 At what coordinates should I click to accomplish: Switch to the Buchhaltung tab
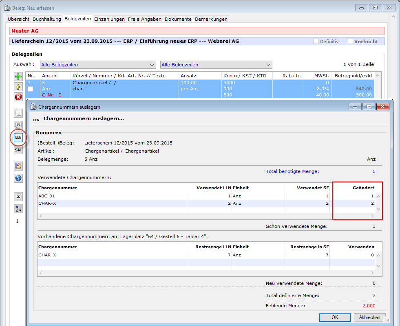[x=46, y=19]
